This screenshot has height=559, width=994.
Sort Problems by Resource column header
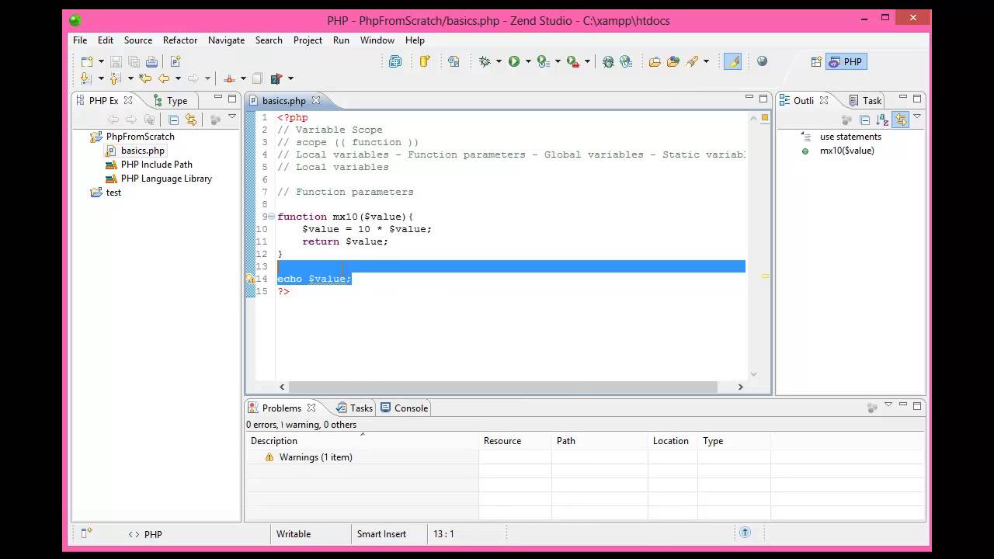pyautogui.click(x=515, y=441)
